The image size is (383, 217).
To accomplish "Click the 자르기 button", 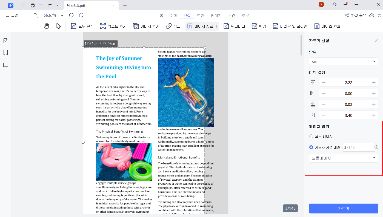I will (343, 208).
